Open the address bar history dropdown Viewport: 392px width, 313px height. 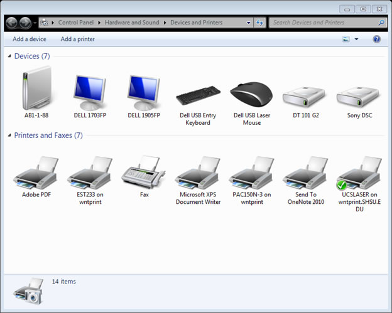coord(249,23)
